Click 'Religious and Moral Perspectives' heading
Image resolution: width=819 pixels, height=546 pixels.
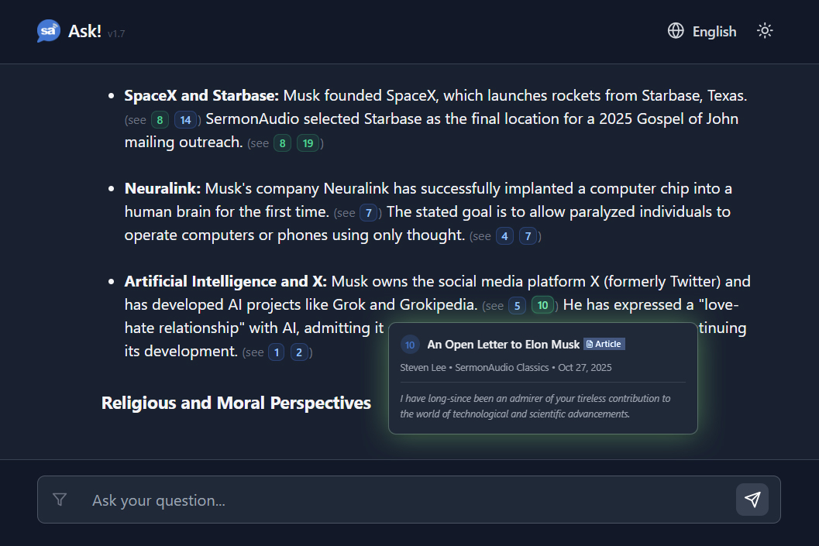[x=236, y=403]
